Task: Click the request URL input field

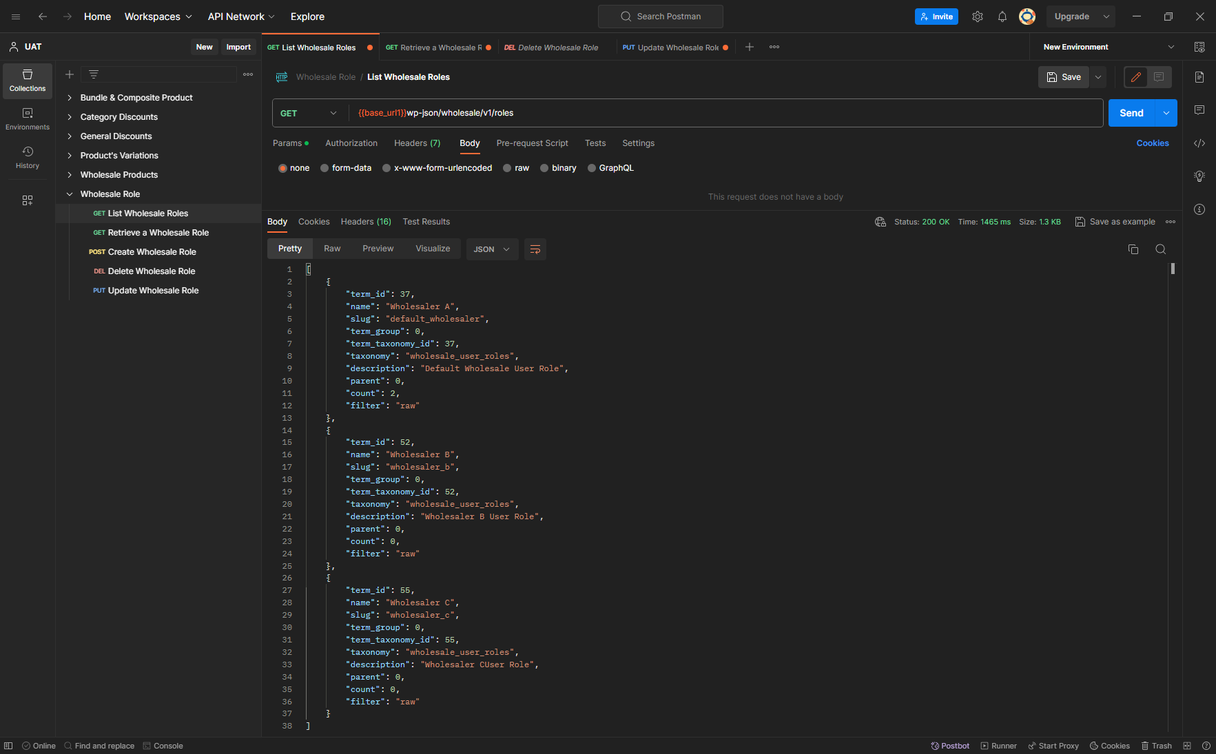Action: coord(726,113)
